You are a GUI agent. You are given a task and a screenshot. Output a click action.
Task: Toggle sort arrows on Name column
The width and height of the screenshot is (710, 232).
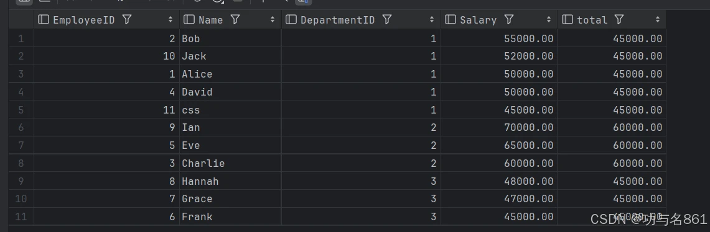273,20
